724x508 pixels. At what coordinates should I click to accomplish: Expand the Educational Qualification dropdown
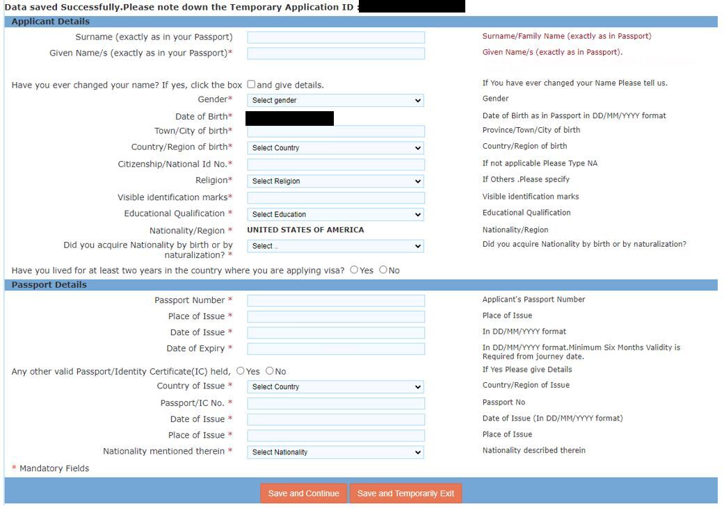coord(335,215)
